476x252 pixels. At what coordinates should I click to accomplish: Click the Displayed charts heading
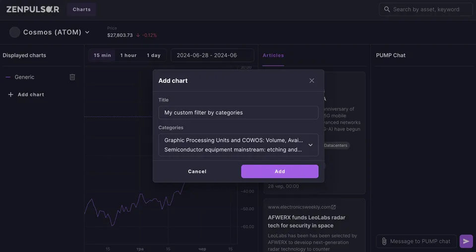tap(24, 55)
